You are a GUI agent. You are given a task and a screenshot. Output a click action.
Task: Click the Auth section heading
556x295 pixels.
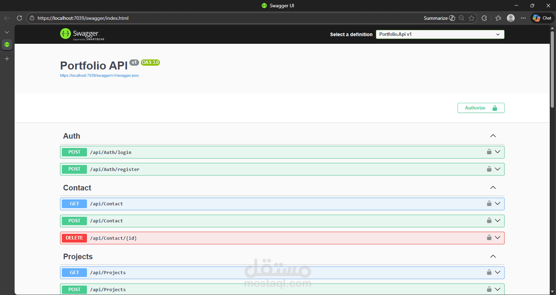(x=72, y=136)
